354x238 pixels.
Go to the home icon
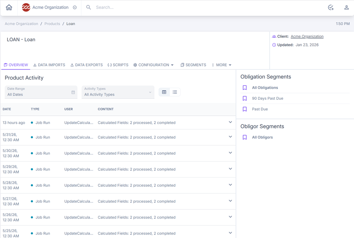9,7
